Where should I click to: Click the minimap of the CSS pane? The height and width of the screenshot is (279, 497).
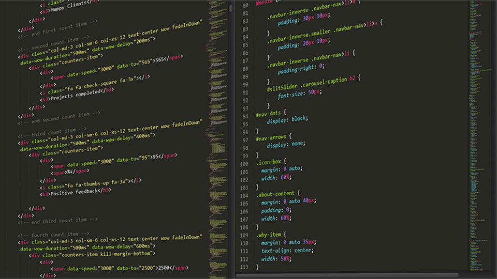[x=479, y=136]
